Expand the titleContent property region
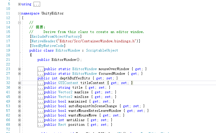The image size is (216, 133). [19, 83]
